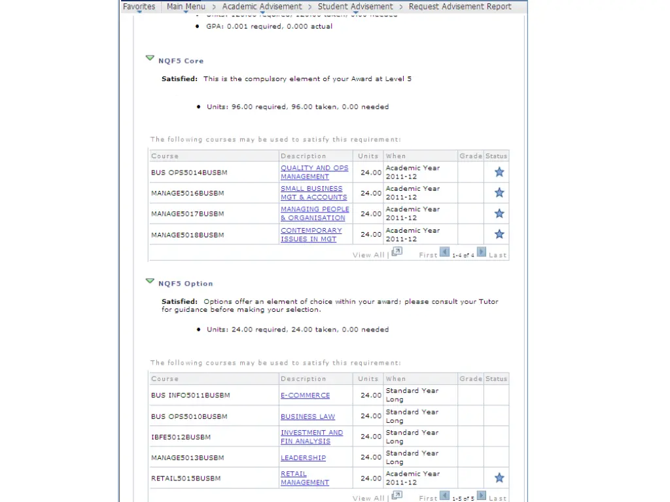This screenshot has height=502, width=670.
Task: Click Status column header in NQF5 Core
Action: click(x=496, y=156)
